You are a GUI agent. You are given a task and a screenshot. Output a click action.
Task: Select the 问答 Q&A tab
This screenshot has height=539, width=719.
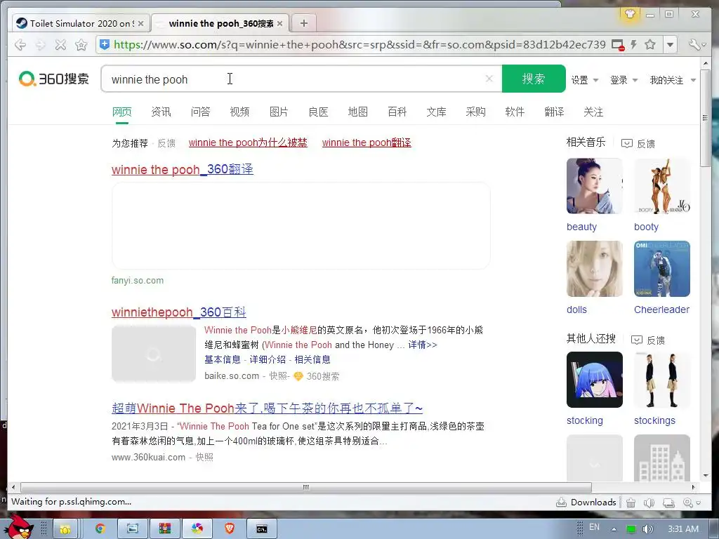click(200, 112)
